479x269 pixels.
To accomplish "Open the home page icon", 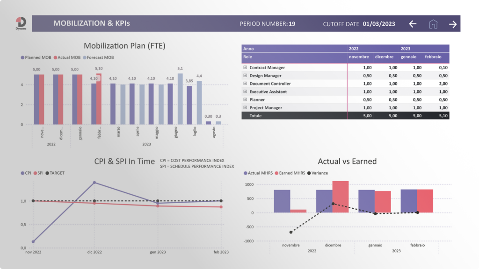I will pos(433,24).
